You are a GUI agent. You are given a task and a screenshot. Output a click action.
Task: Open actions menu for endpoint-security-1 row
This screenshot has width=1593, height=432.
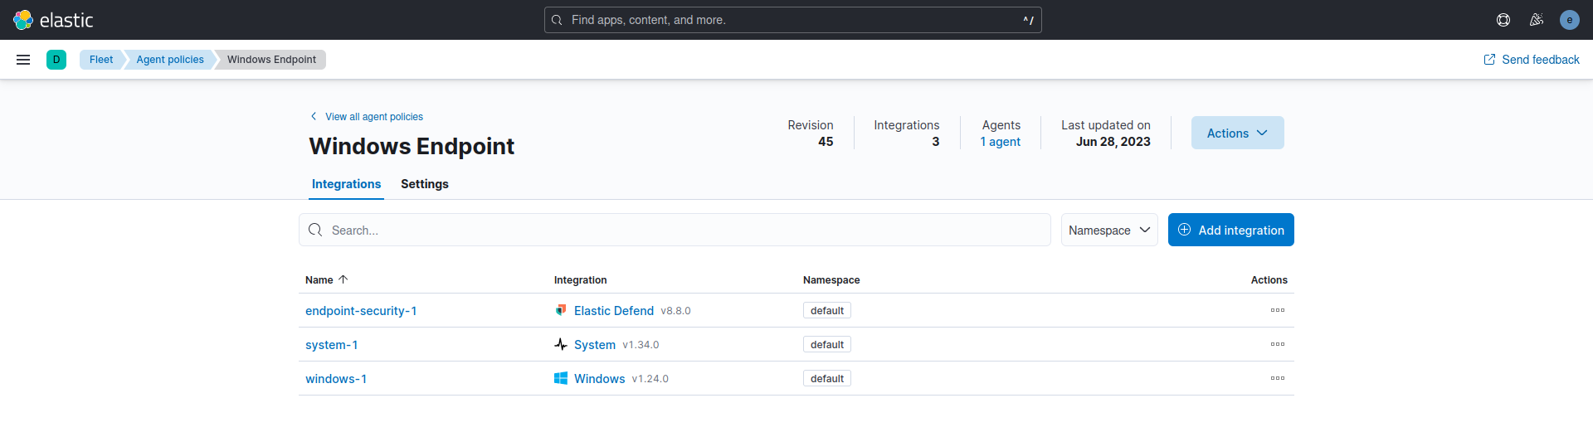[1278, 310]
